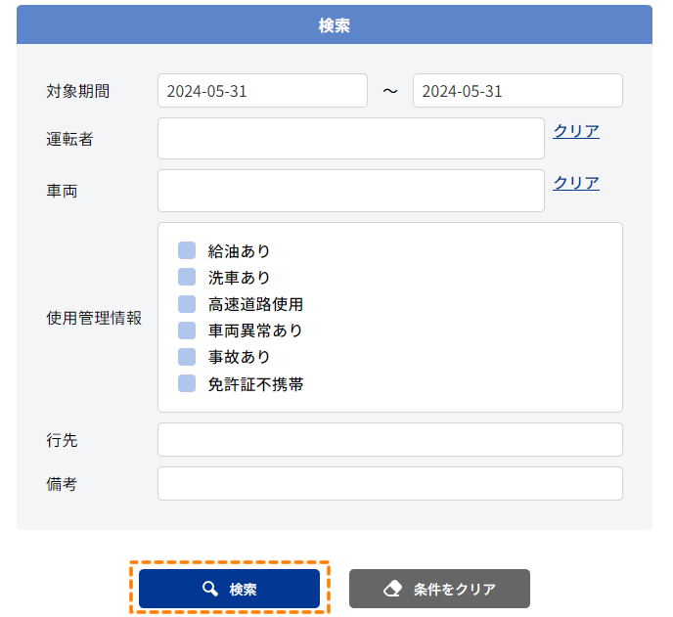Click the 給油あり label text
The width and height of the screenshot is (673, 617).
(239, 251)
